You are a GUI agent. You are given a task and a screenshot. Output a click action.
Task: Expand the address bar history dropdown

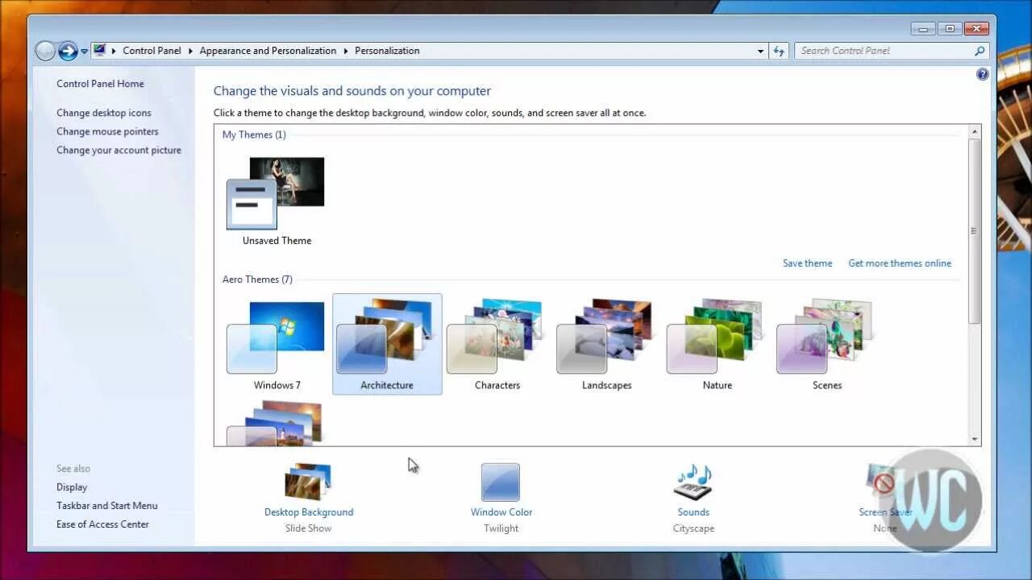point(760,51)
